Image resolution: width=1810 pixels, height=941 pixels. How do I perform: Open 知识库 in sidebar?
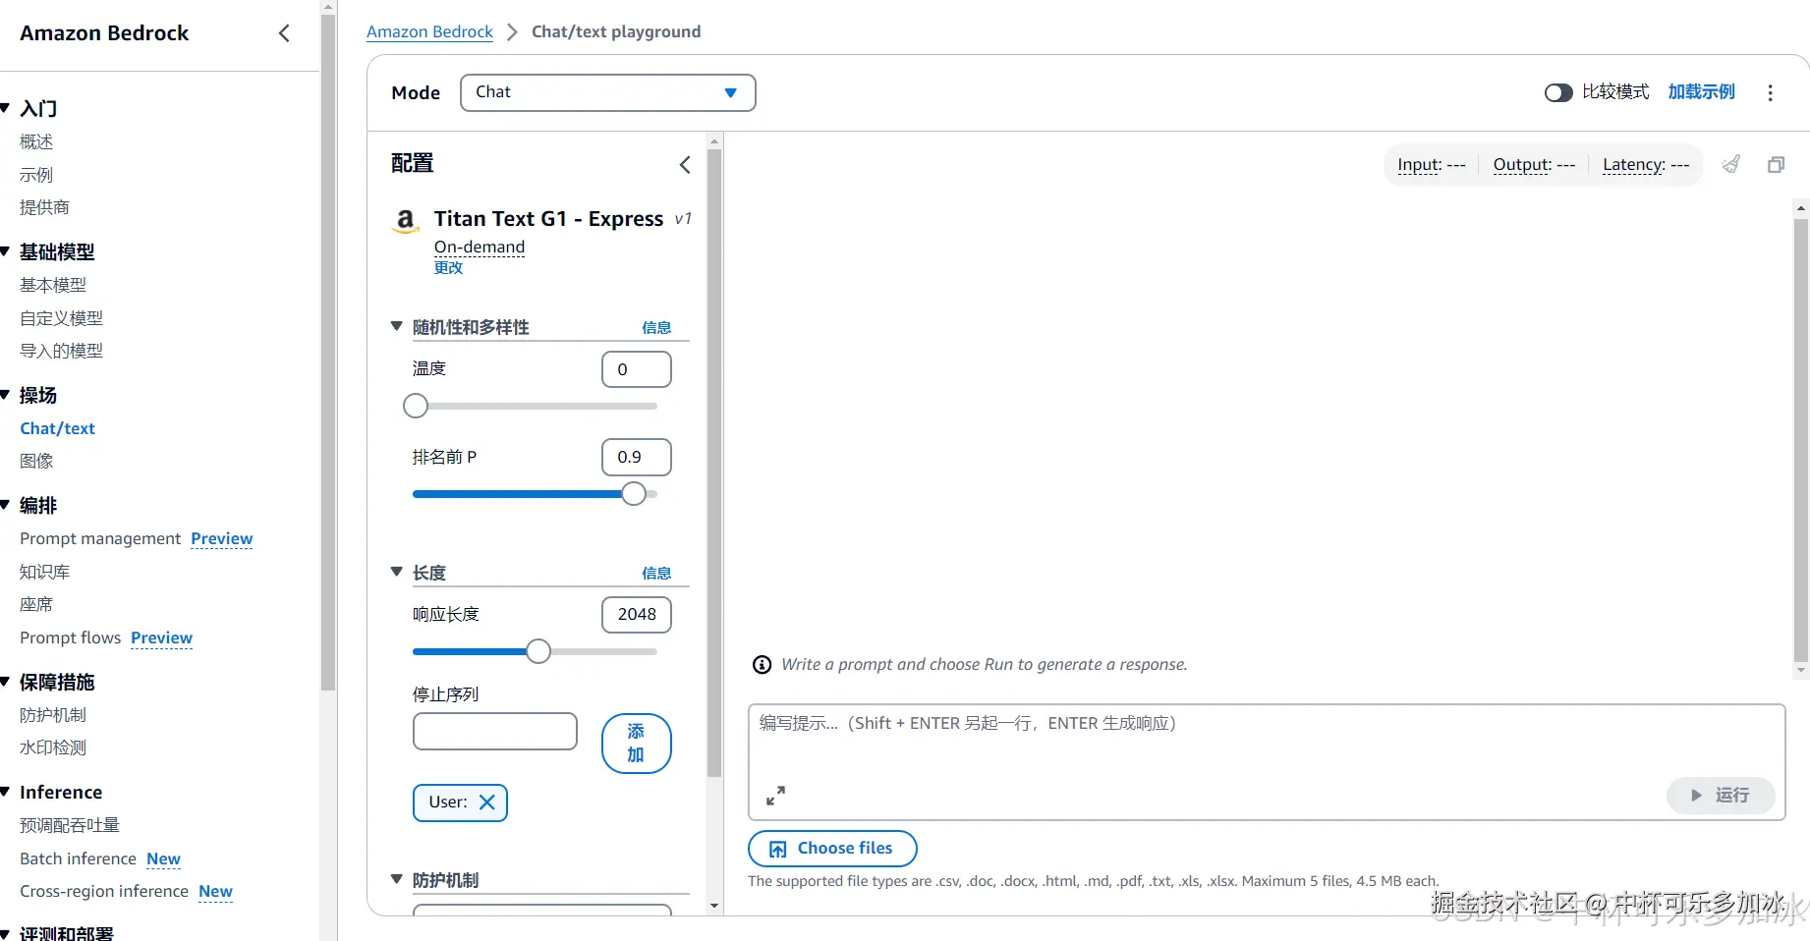[44, 572]
